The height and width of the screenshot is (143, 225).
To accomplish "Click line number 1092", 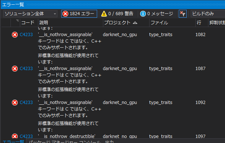I will (x=200, y=103).
